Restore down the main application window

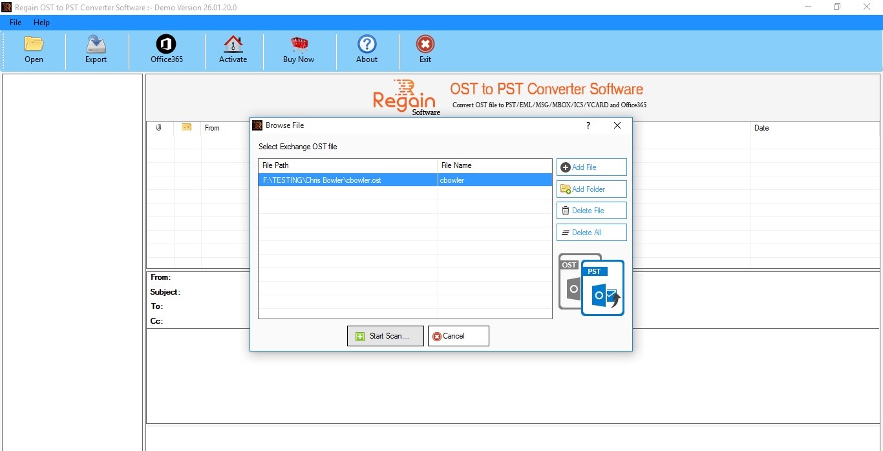click(837, 7)
